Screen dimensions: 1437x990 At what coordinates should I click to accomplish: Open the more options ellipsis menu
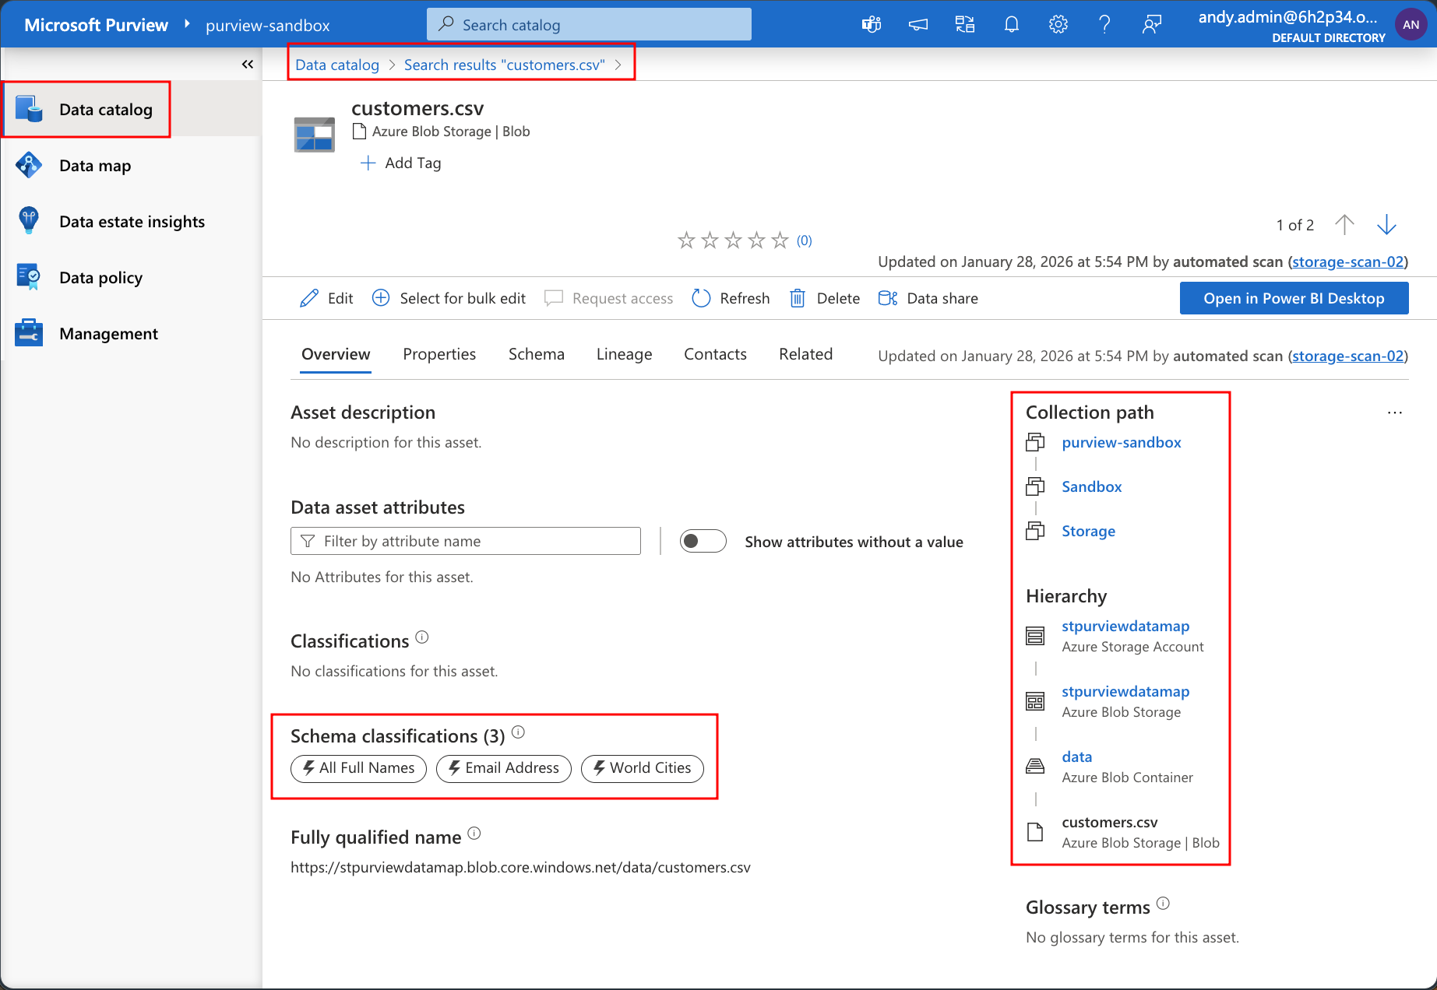tap(1394, 412)
